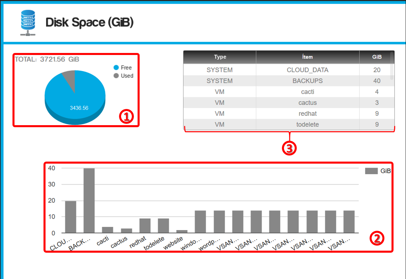Click the Used legend label

point(127,76)
